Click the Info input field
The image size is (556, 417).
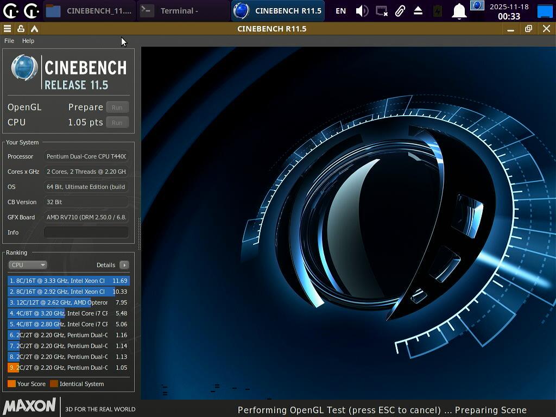pos(86,232)
